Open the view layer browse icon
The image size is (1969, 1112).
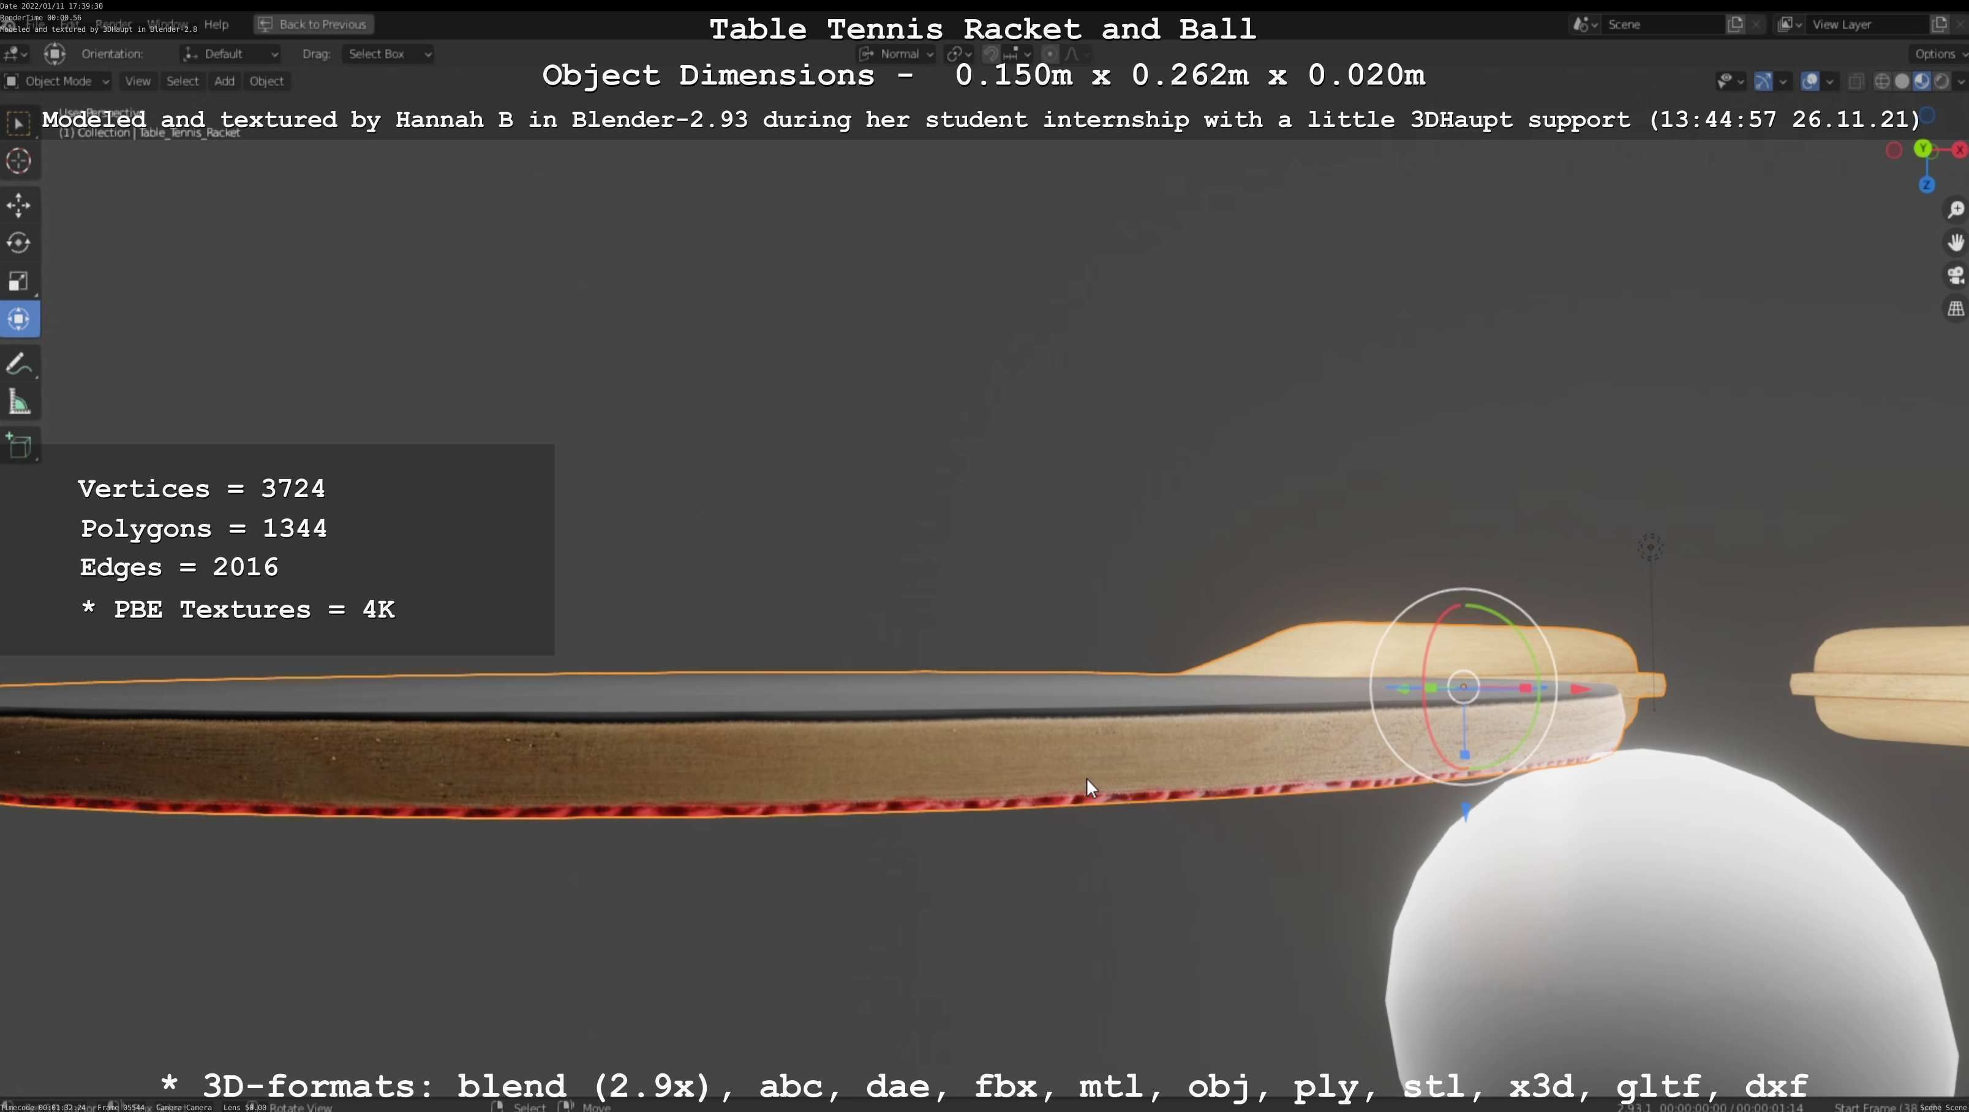[x=1790, y=25]
